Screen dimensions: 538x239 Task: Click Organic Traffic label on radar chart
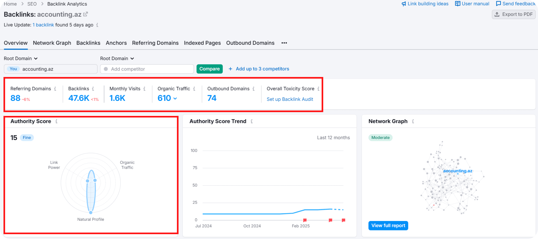point(127,165)
